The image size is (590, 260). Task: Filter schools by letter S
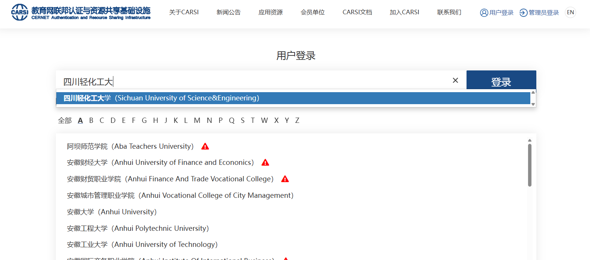pyautogui.click(x=242, y=121)
